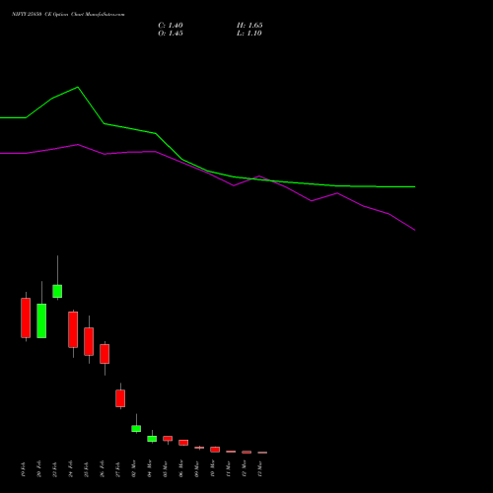Click the '06 Mar' date axis label
This screenshot has height=493, width=493.
180,469
